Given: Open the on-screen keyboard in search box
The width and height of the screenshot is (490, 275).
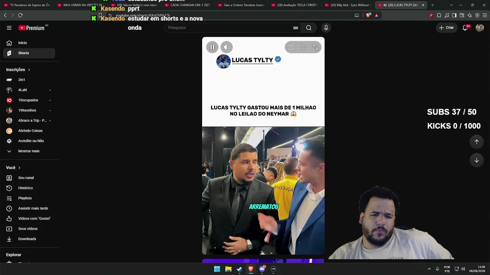Looking at the screenshot, I should tap(296, 28).
